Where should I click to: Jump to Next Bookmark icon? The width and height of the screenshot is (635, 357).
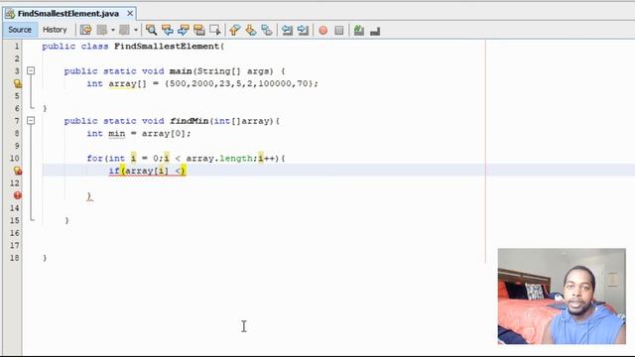tap(251, 30)
